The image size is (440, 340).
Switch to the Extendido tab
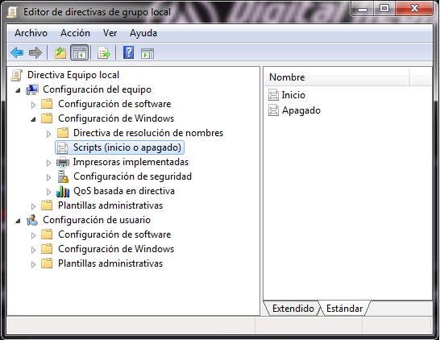pyautogui.click(x=293, y=309)
